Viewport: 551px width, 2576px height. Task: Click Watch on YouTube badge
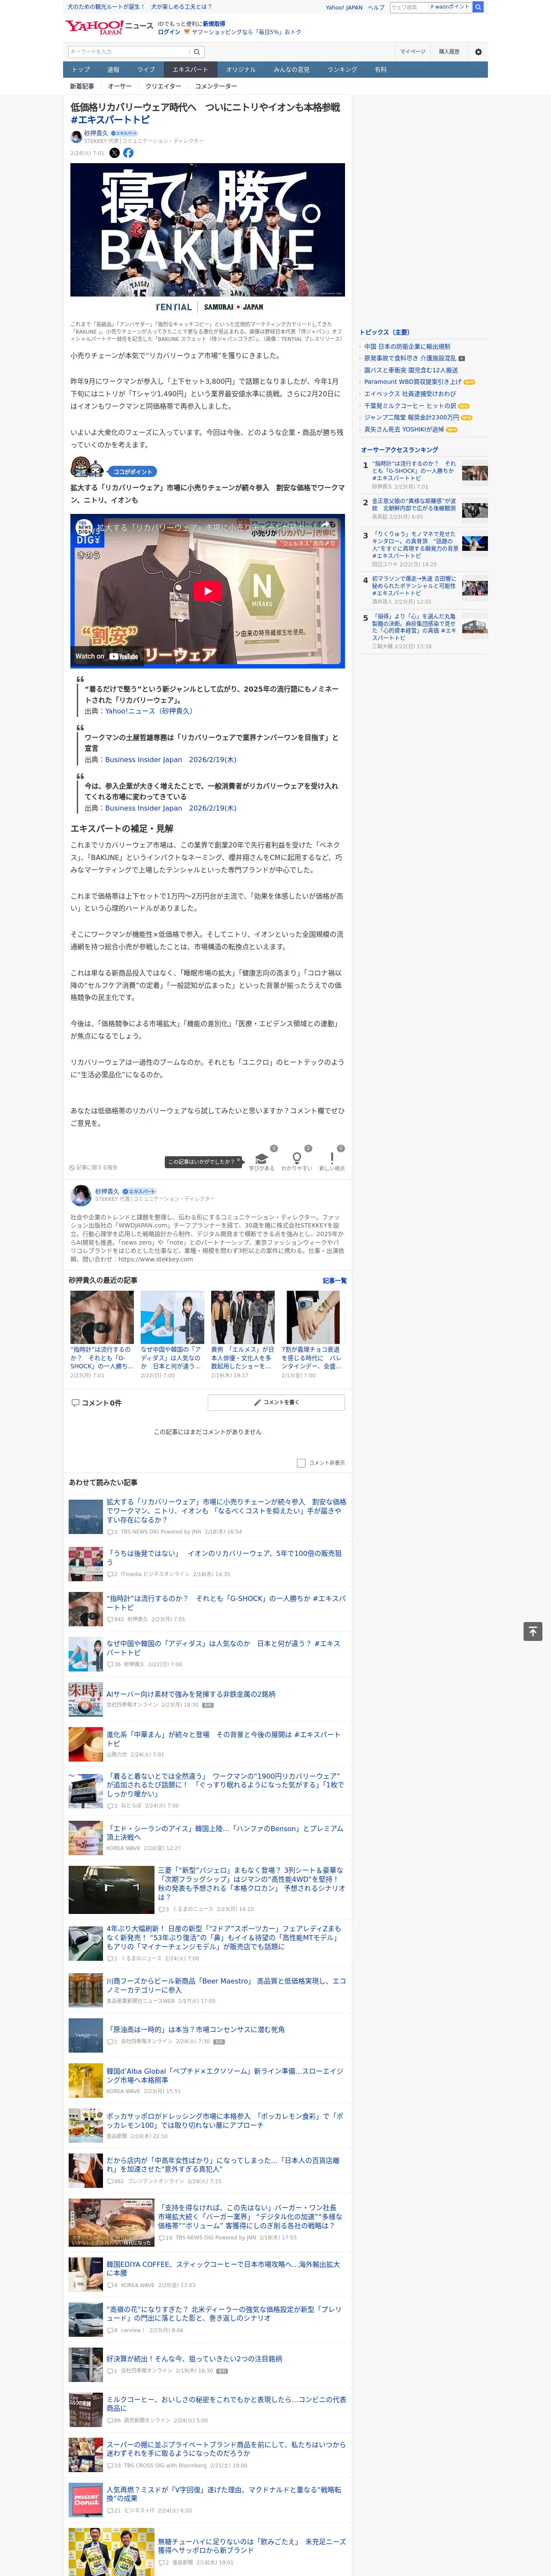click(x=107, y=656)
